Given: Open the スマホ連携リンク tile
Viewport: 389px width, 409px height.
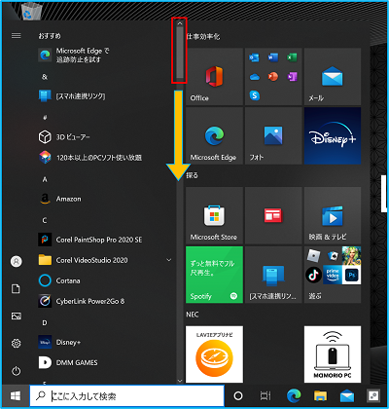Looking at the screenshot, I should [273, 275].
